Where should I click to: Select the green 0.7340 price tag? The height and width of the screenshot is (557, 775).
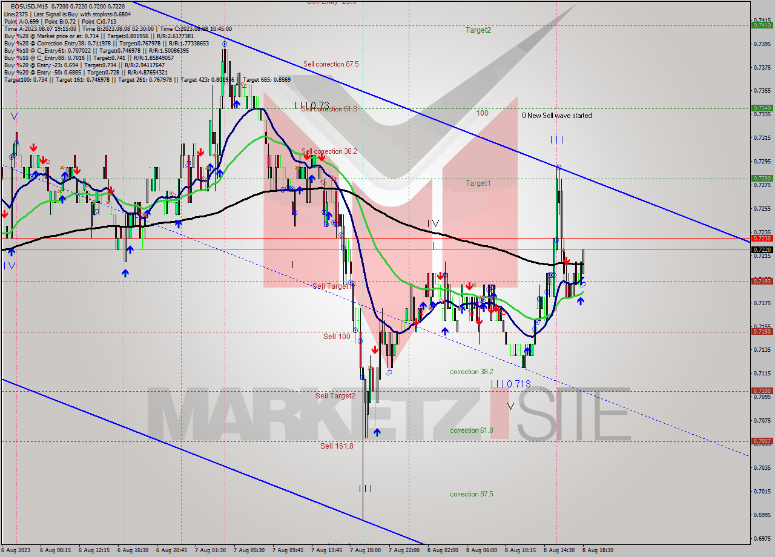click(762, 108)
